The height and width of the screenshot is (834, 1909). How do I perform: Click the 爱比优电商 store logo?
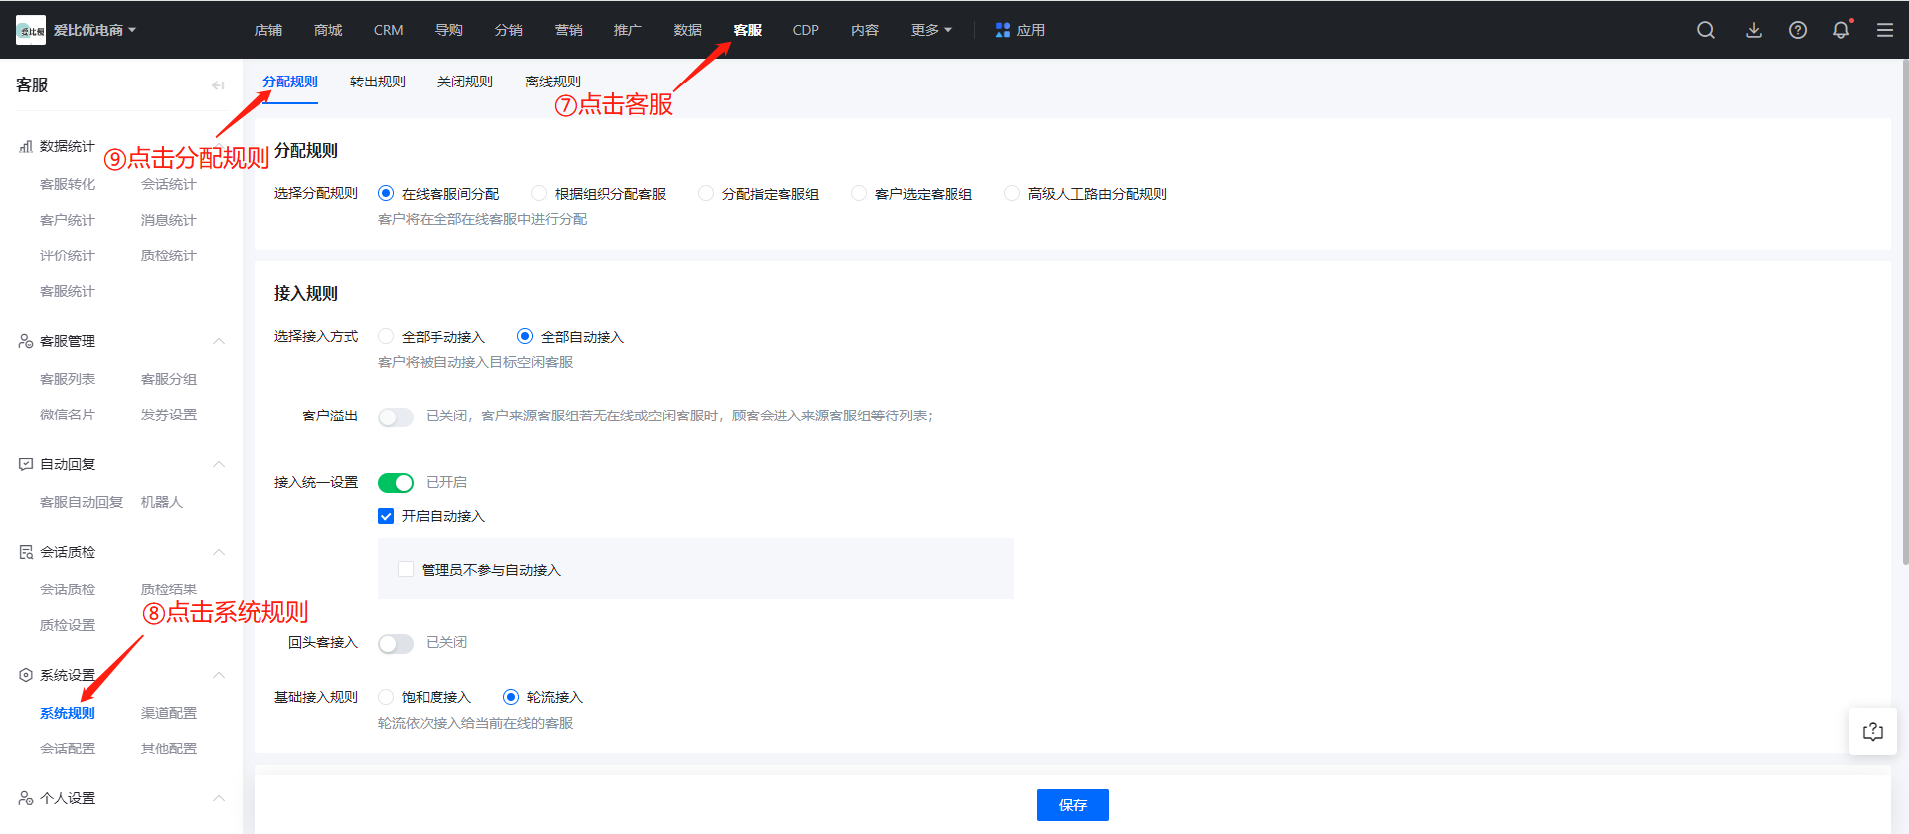point(31,30)
